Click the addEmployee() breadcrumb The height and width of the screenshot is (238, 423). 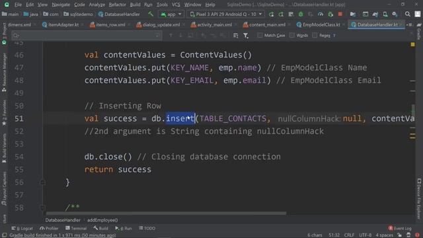click(x=102, y=220)
